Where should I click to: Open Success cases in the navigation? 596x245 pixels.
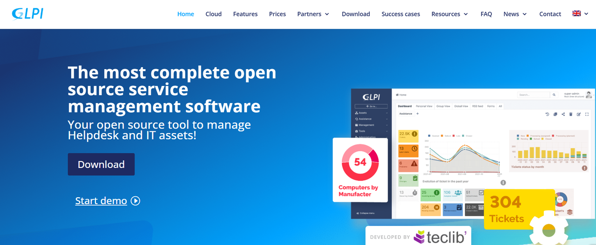click(x=400, y=14)
